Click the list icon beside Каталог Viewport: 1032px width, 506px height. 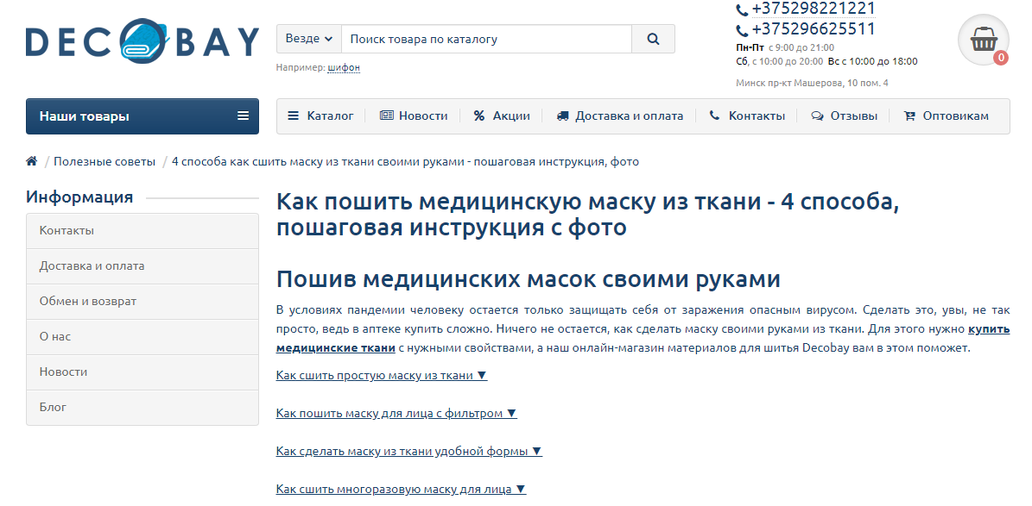point(293,116)
